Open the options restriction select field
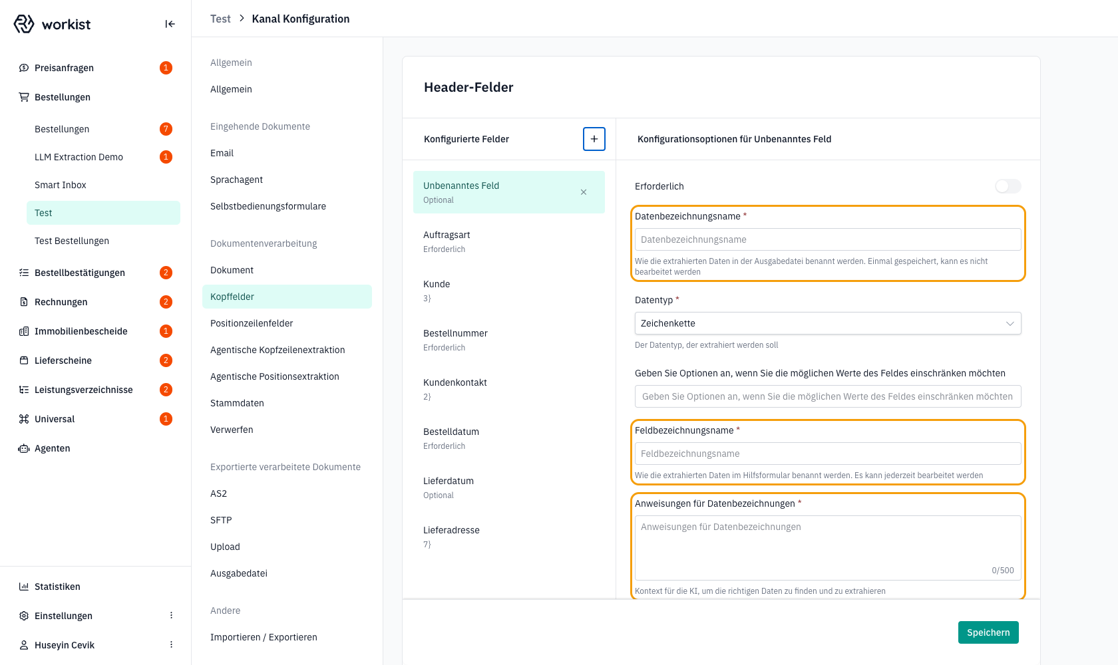Image resolution: width=1118 pixels, height=665 pixels. pos(828,396)
